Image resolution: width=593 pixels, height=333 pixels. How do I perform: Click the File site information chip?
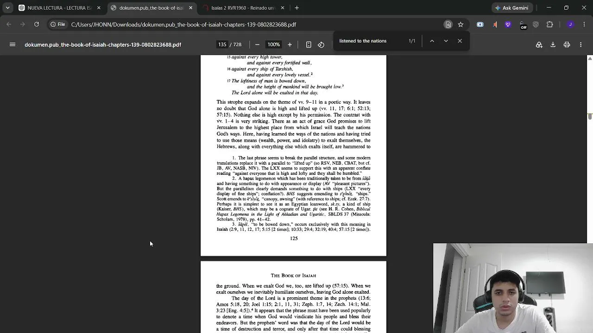(58, 25)
